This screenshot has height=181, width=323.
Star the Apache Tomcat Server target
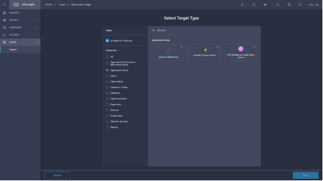tap(218, 47)
